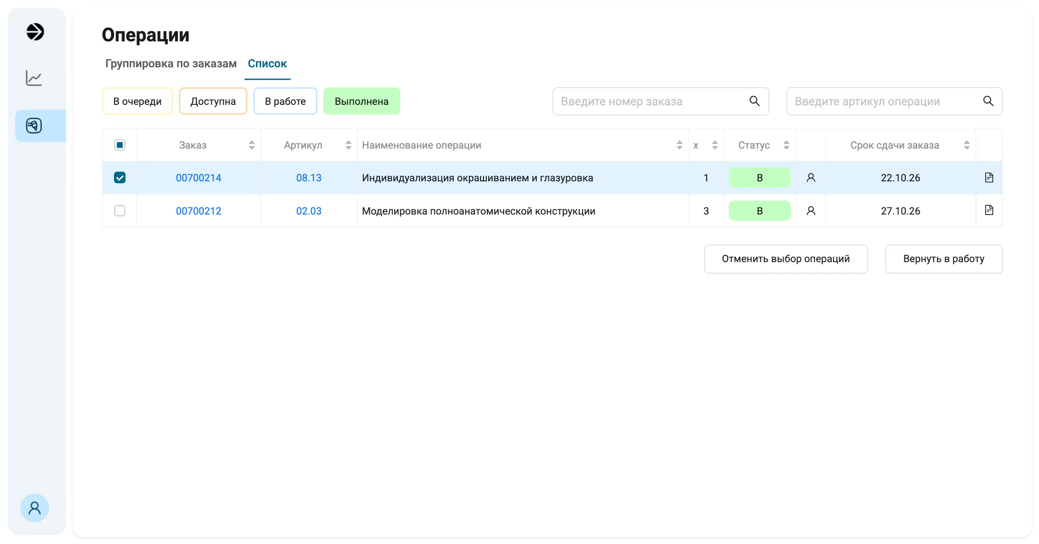Toggle the 'Доступна' status filter

click(x=213, y=101)
